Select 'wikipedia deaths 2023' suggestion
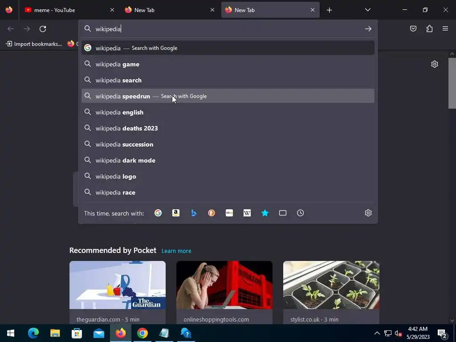 pyautogui.click(x=228, y=128)
